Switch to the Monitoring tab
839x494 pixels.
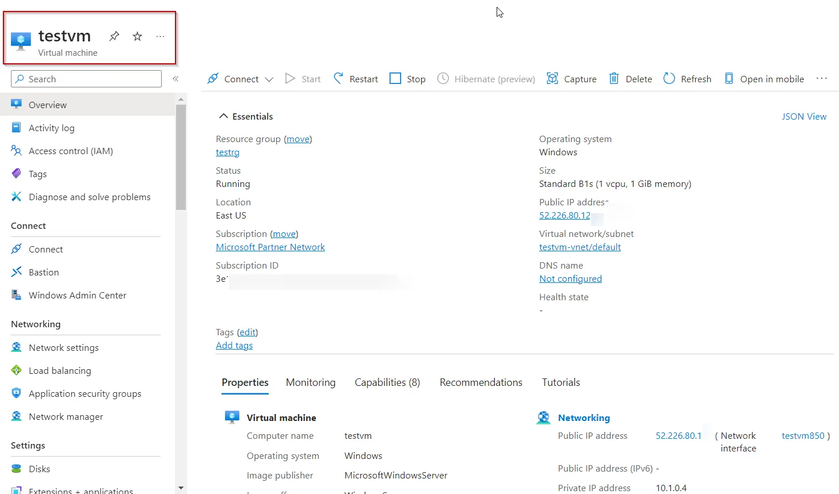(311, 382)
